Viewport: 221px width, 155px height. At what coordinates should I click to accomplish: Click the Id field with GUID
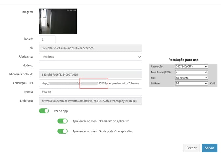point(90,48)
